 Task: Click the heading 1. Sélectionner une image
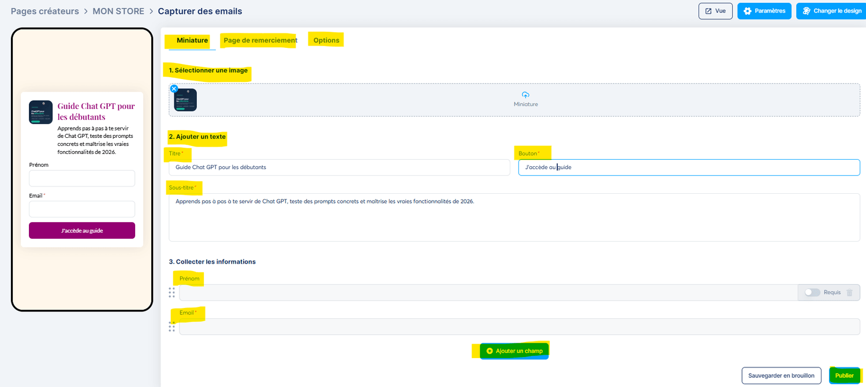click(x=208, y=70)
